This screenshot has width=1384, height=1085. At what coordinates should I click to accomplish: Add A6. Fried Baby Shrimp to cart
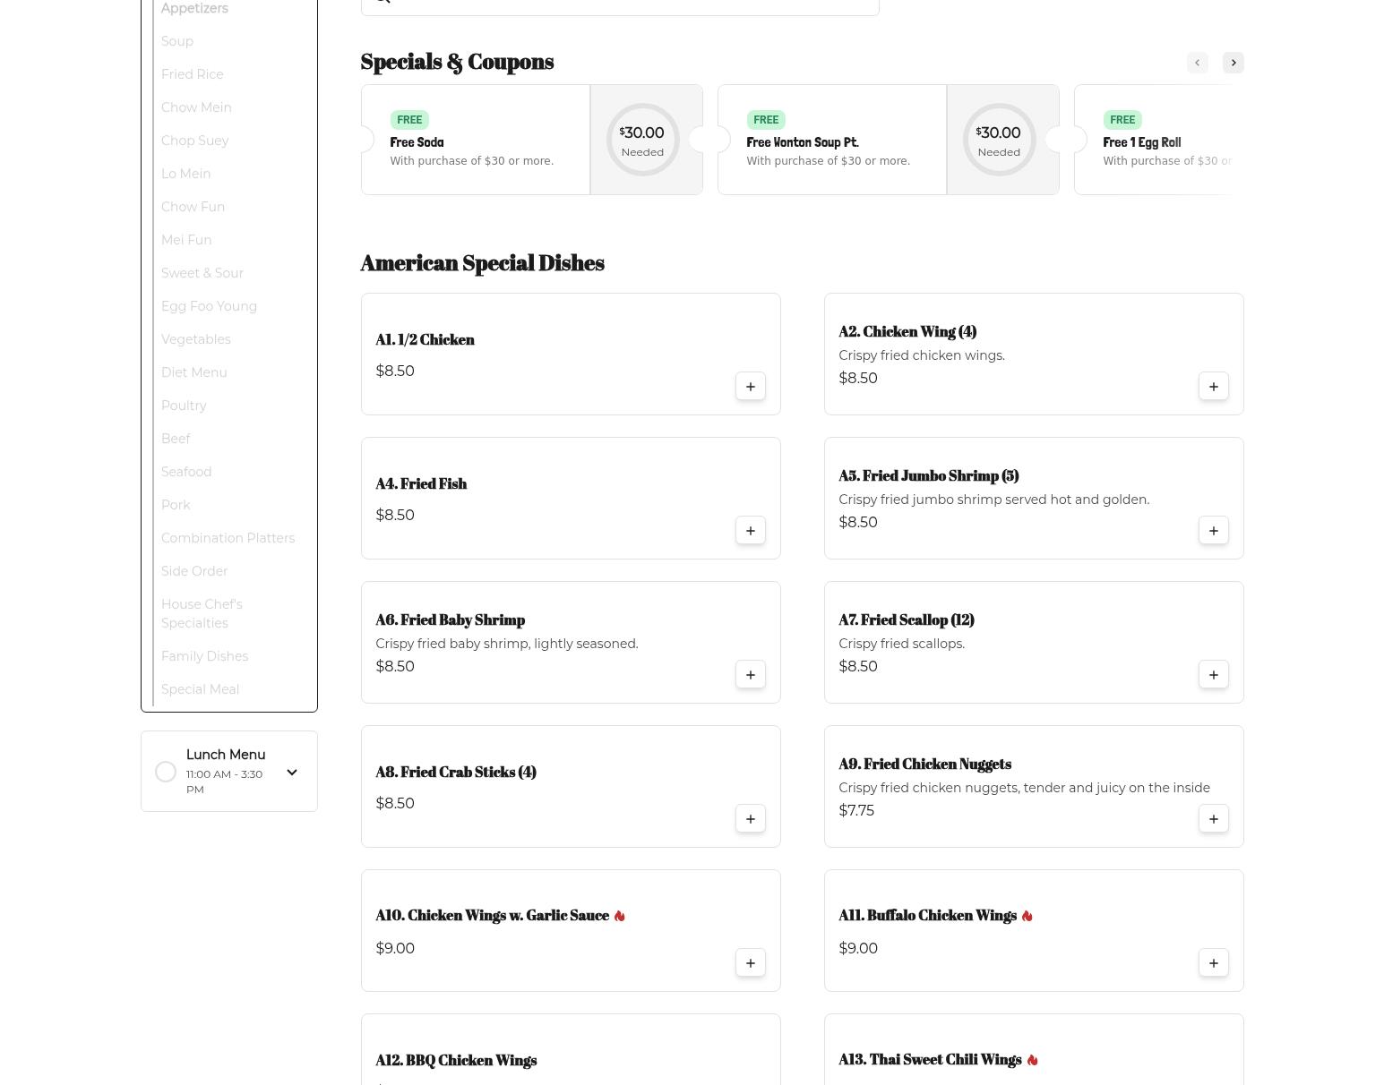click(751, 675)
